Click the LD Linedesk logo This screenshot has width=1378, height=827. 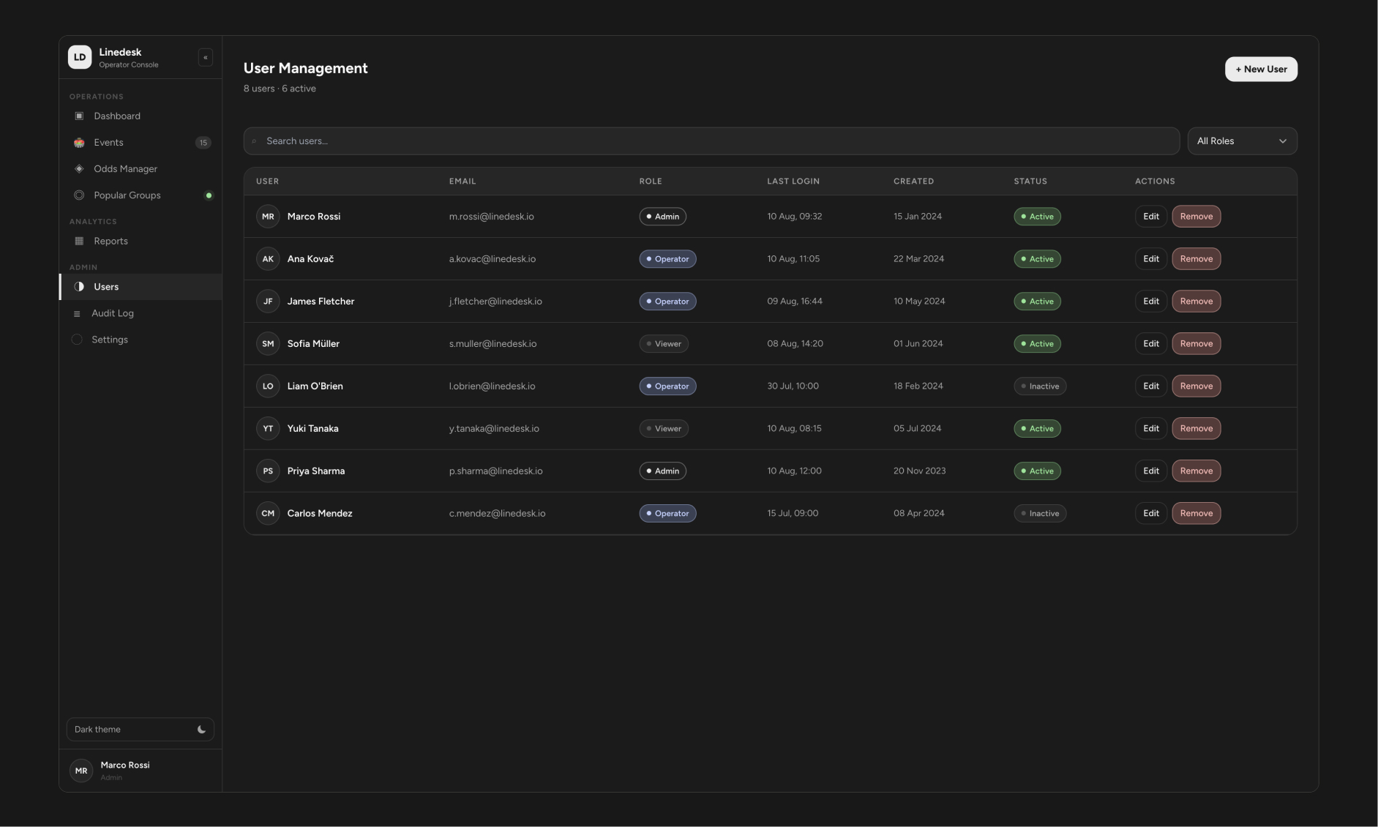click(80, 57)
